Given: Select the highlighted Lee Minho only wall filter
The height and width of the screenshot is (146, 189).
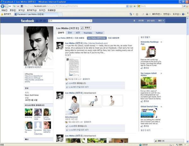Looking at the screenshot, I should (97, 38).
